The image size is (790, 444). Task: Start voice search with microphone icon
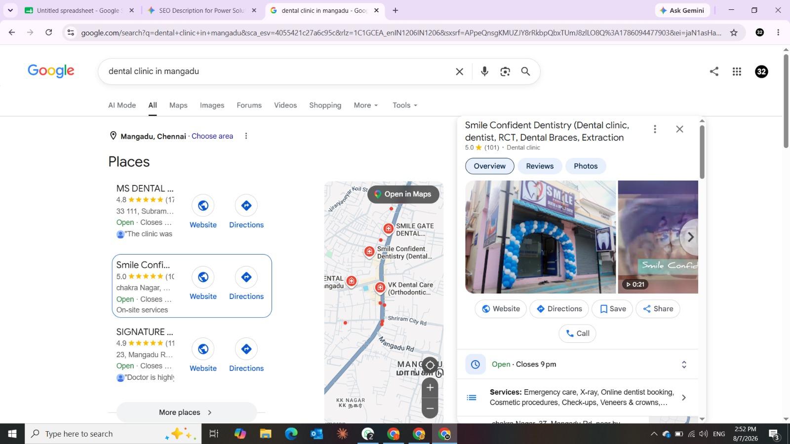484,72
